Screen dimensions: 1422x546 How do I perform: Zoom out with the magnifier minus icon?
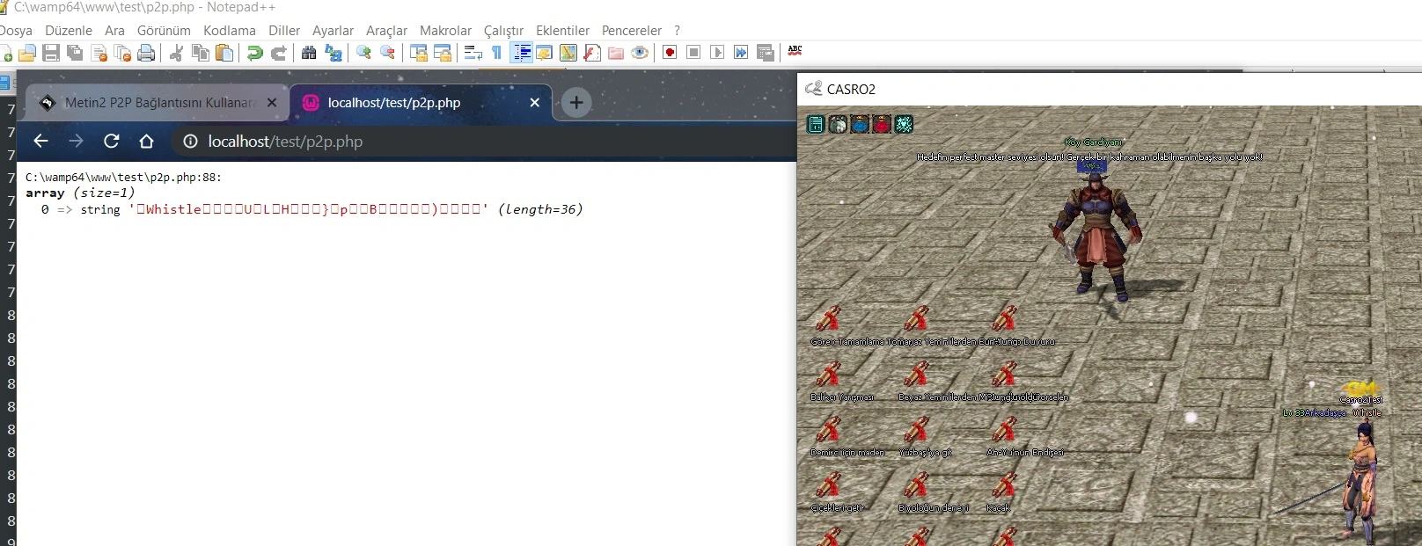point(387,53)
